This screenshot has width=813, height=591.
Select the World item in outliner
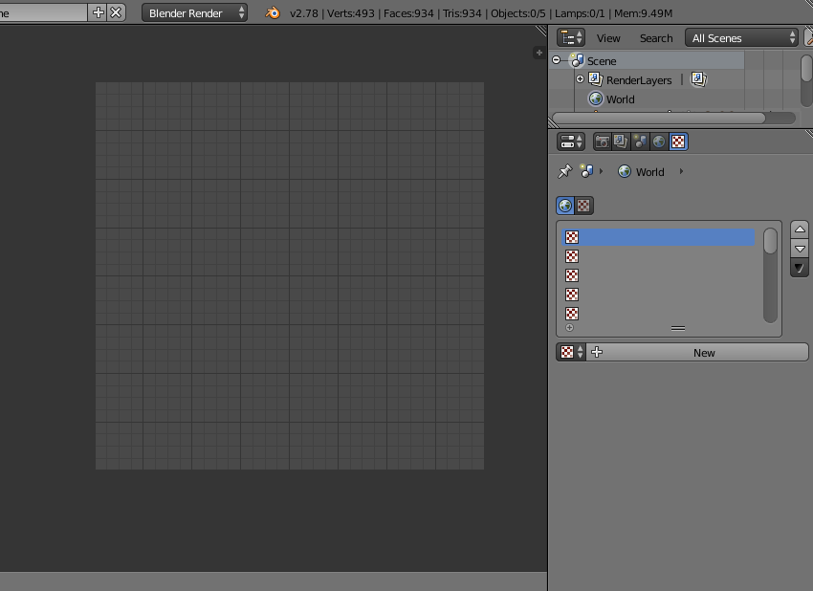click(x=620, y=99)
